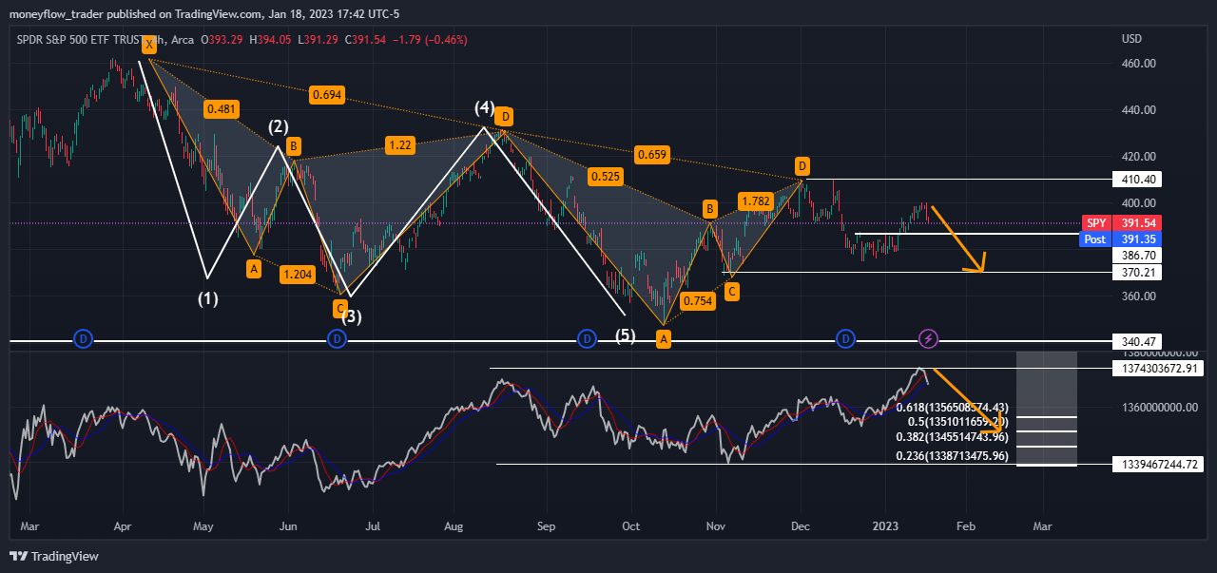
Task: Click the purple lightning event icon
Action: (x=929, y=338)
